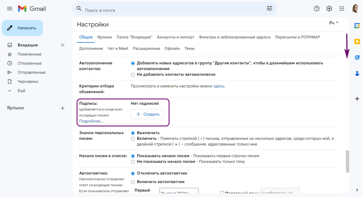Select Добавлять новых адресатов radio
Screen dimensions: 362x197
click(x=133, y=63)
